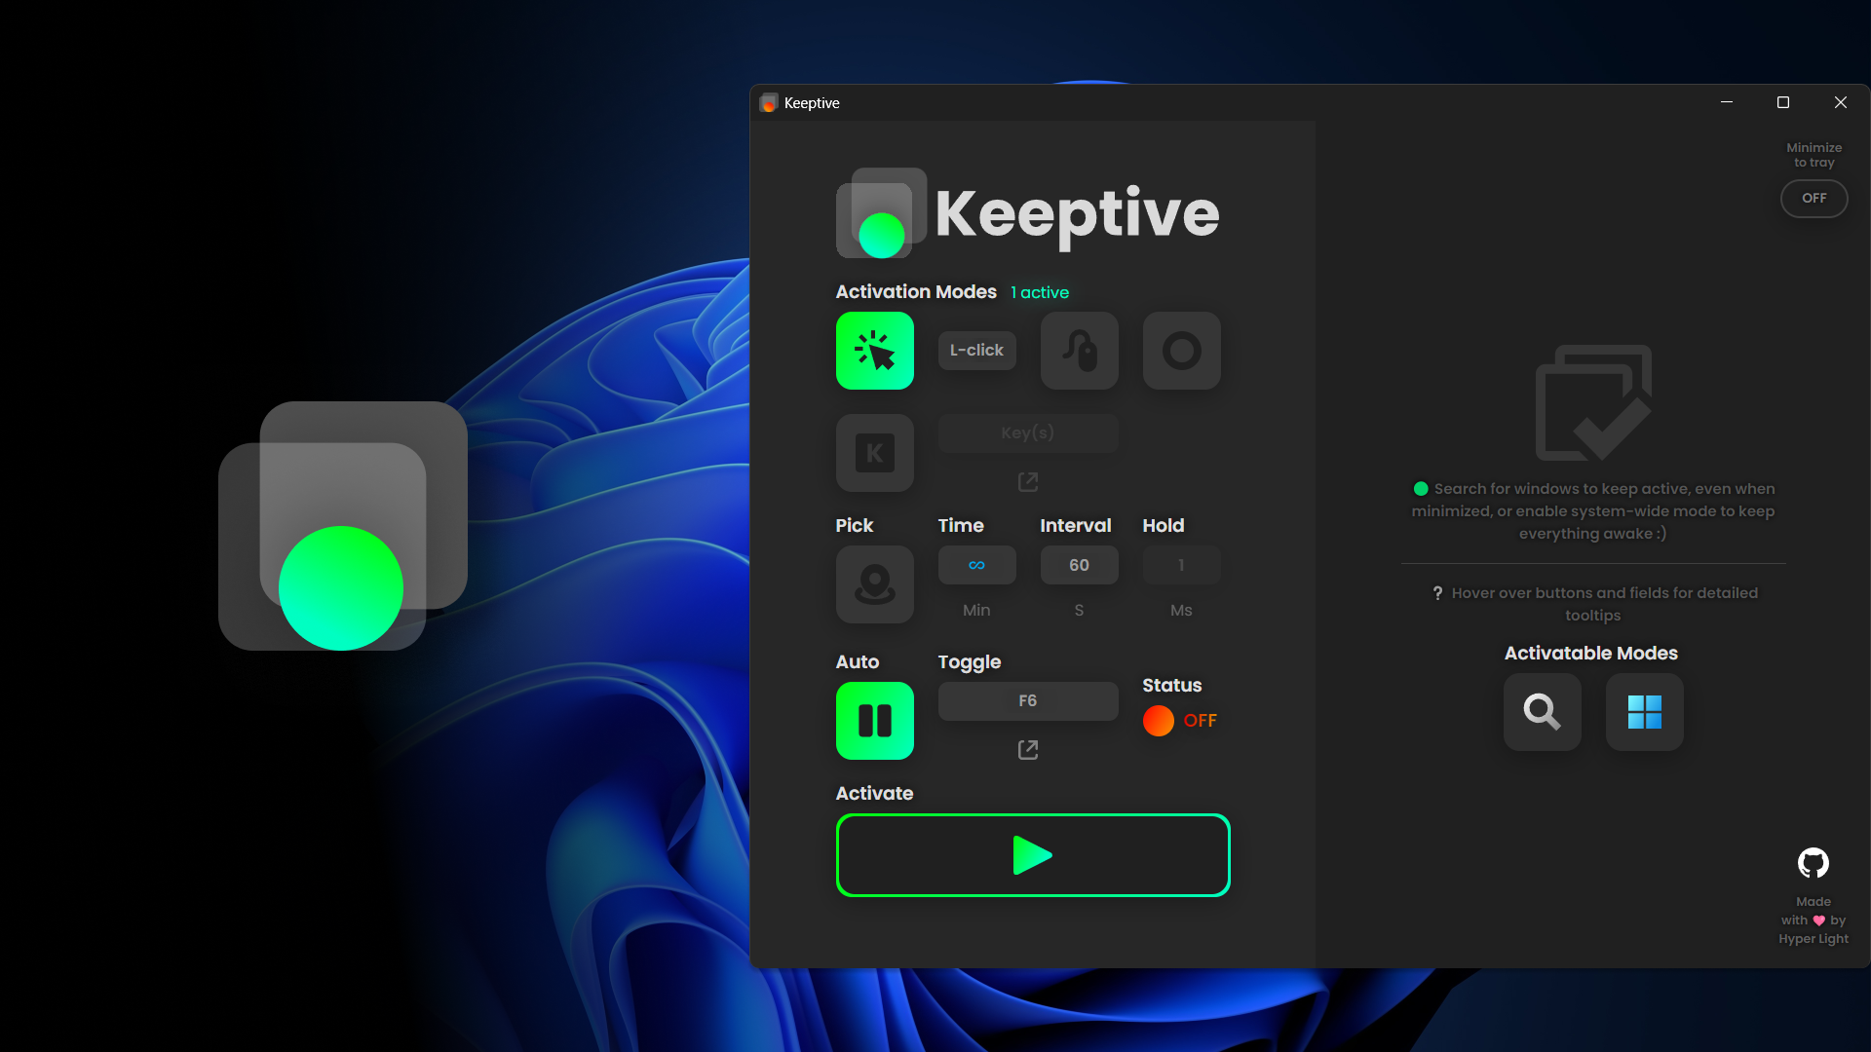Open the window Pick tool
The image size is (1871, 1052).
874,584
